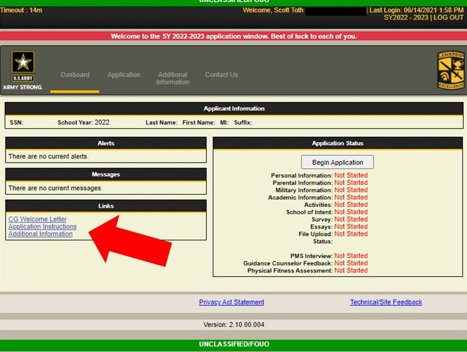
Task: Click the Personal Information Not Started status
Action: click(x=350, y=176)
